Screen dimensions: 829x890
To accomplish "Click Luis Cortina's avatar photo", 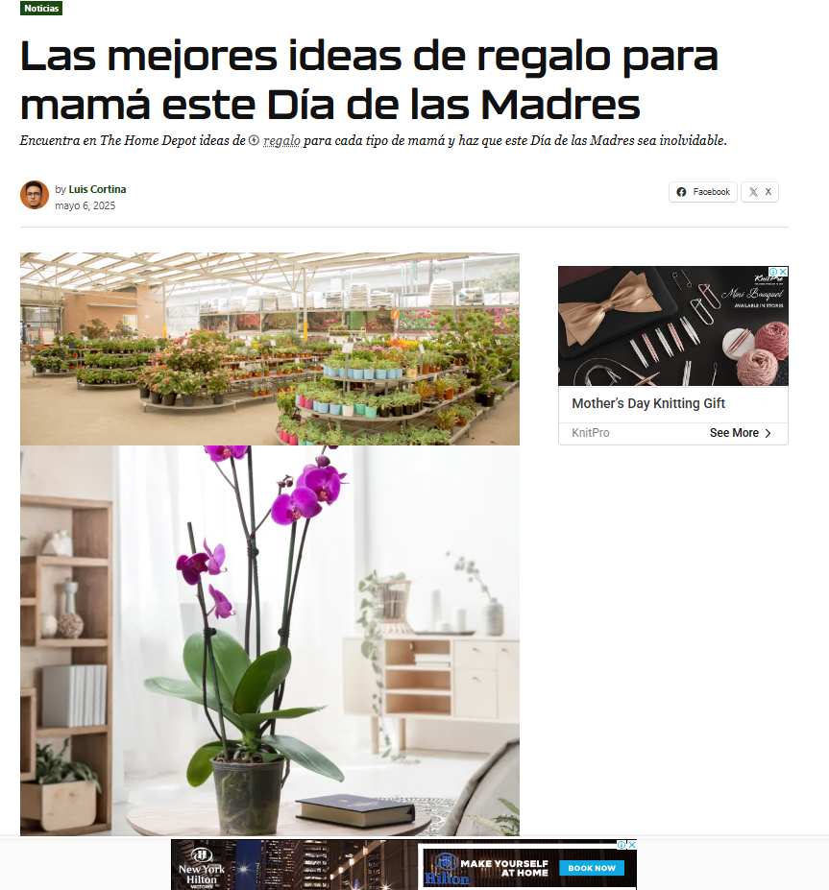I will coord(34,195).
